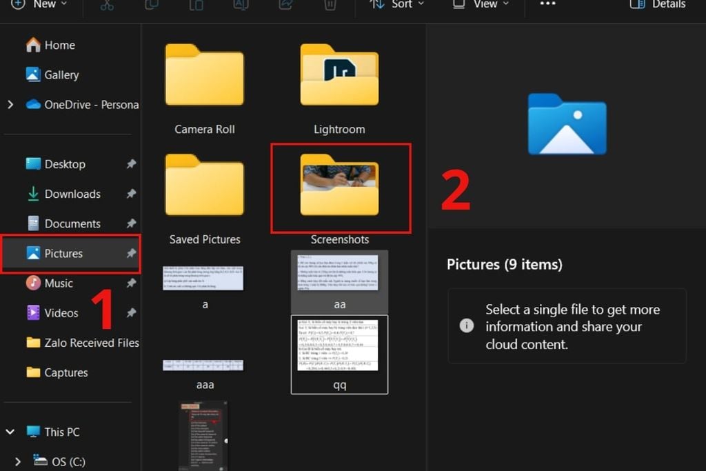Open Music in the sidebar
Viewport: 706px width, 471px height.
point(49,283)
